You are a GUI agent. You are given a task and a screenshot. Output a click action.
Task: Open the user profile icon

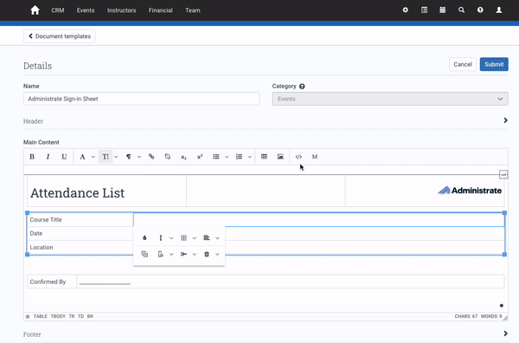click(499, 10)
